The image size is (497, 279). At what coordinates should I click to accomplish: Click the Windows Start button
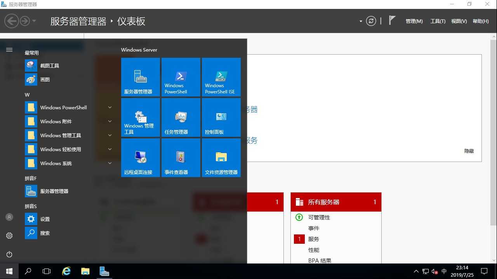click(9, 271)
